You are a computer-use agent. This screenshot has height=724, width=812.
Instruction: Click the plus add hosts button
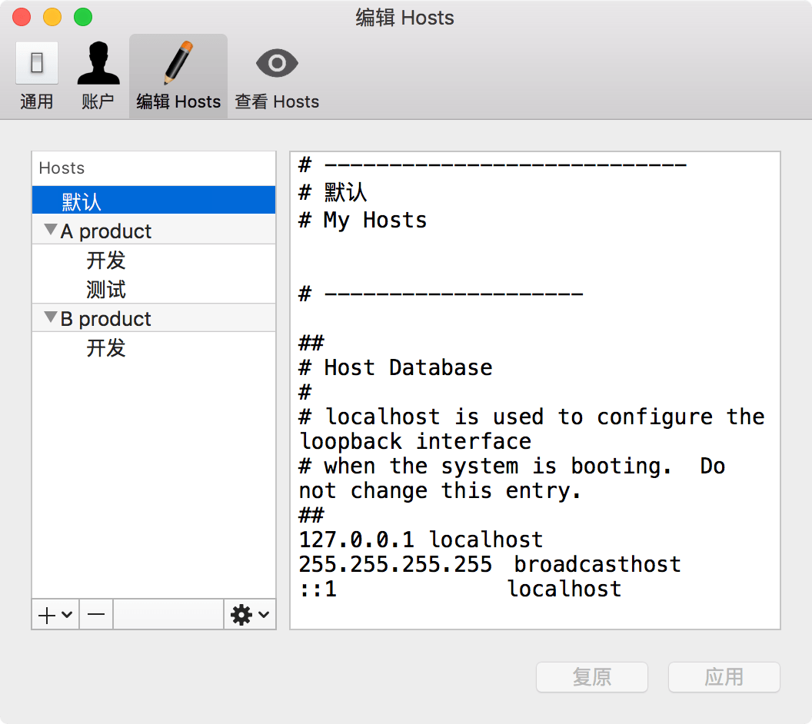tap(55, 615)
